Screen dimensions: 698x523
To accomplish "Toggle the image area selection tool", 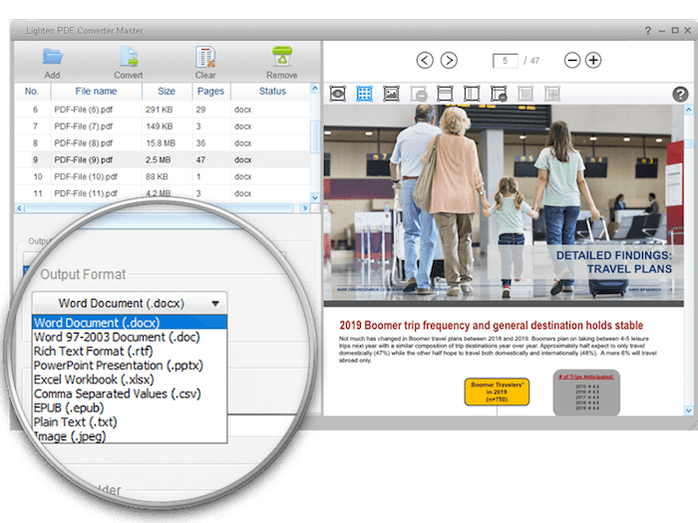I will [392, 94].
